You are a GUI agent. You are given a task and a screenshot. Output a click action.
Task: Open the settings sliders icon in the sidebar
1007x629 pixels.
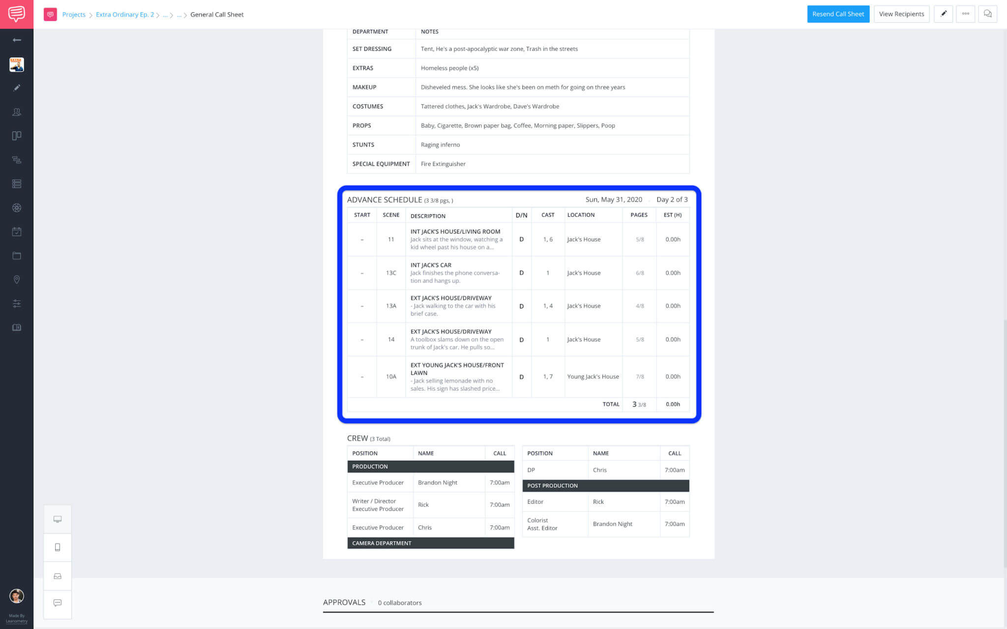[x=17, y=303]
